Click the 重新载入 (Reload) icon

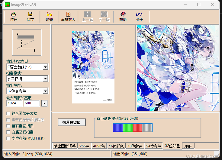click(68, 14)
